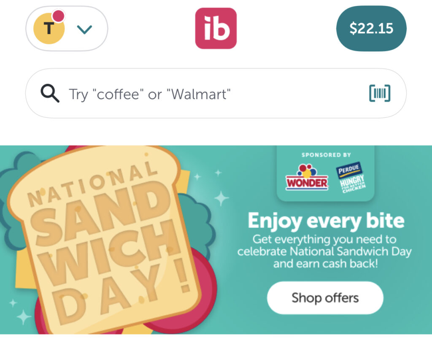Tap the yellow "T" profile avatar
Screen dimensions: 432x359
49,29
